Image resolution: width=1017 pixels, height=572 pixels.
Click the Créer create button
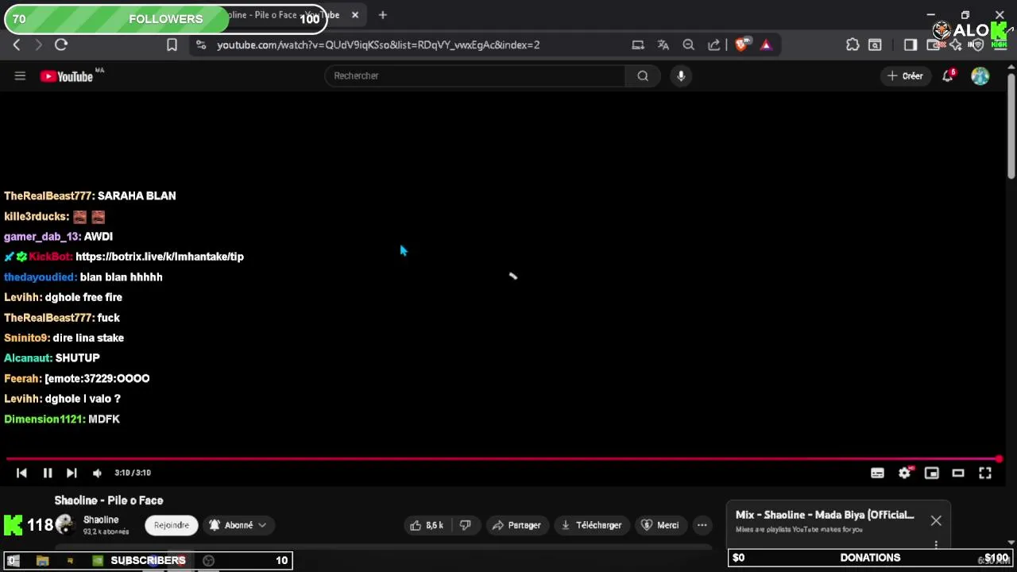905,75
